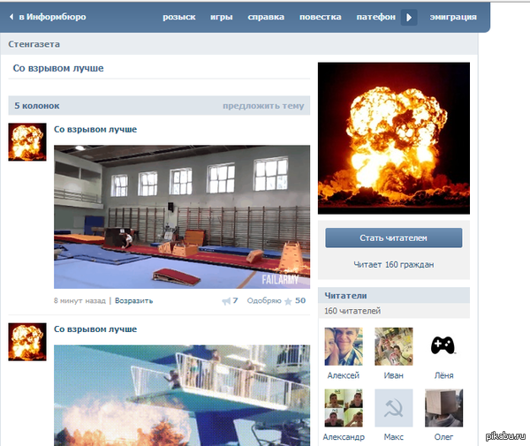
Task: Open the large explosion community picture
Action: 393,138
